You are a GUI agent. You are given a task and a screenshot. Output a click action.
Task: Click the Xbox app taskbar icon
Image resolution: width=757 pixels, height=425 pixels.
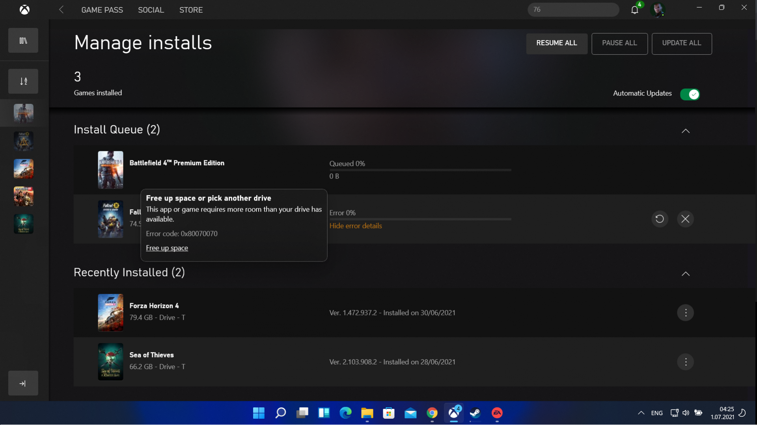(x=454, y=413)
